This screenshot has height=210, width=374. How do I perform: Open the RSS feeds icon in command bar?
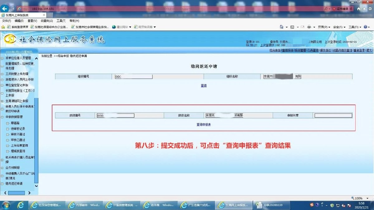click(x=292, y=27)
